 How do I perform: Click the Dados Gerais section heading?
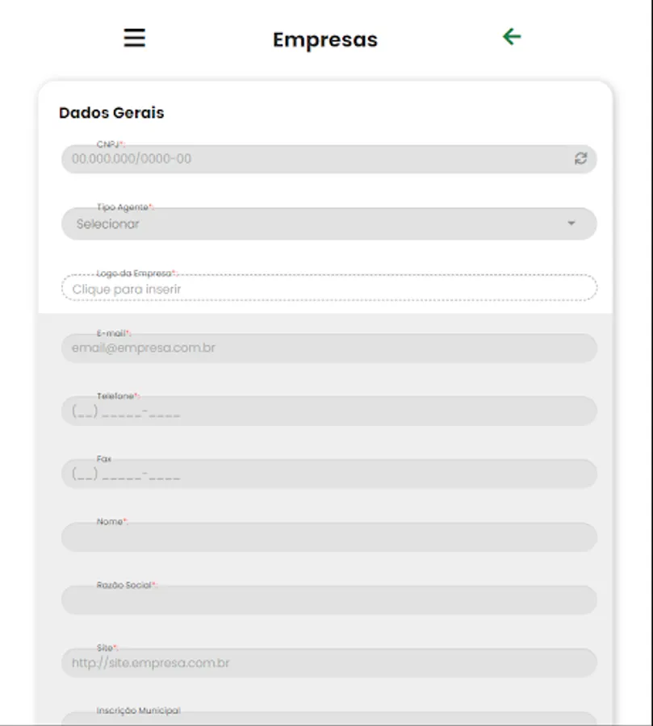pos(111,113)
